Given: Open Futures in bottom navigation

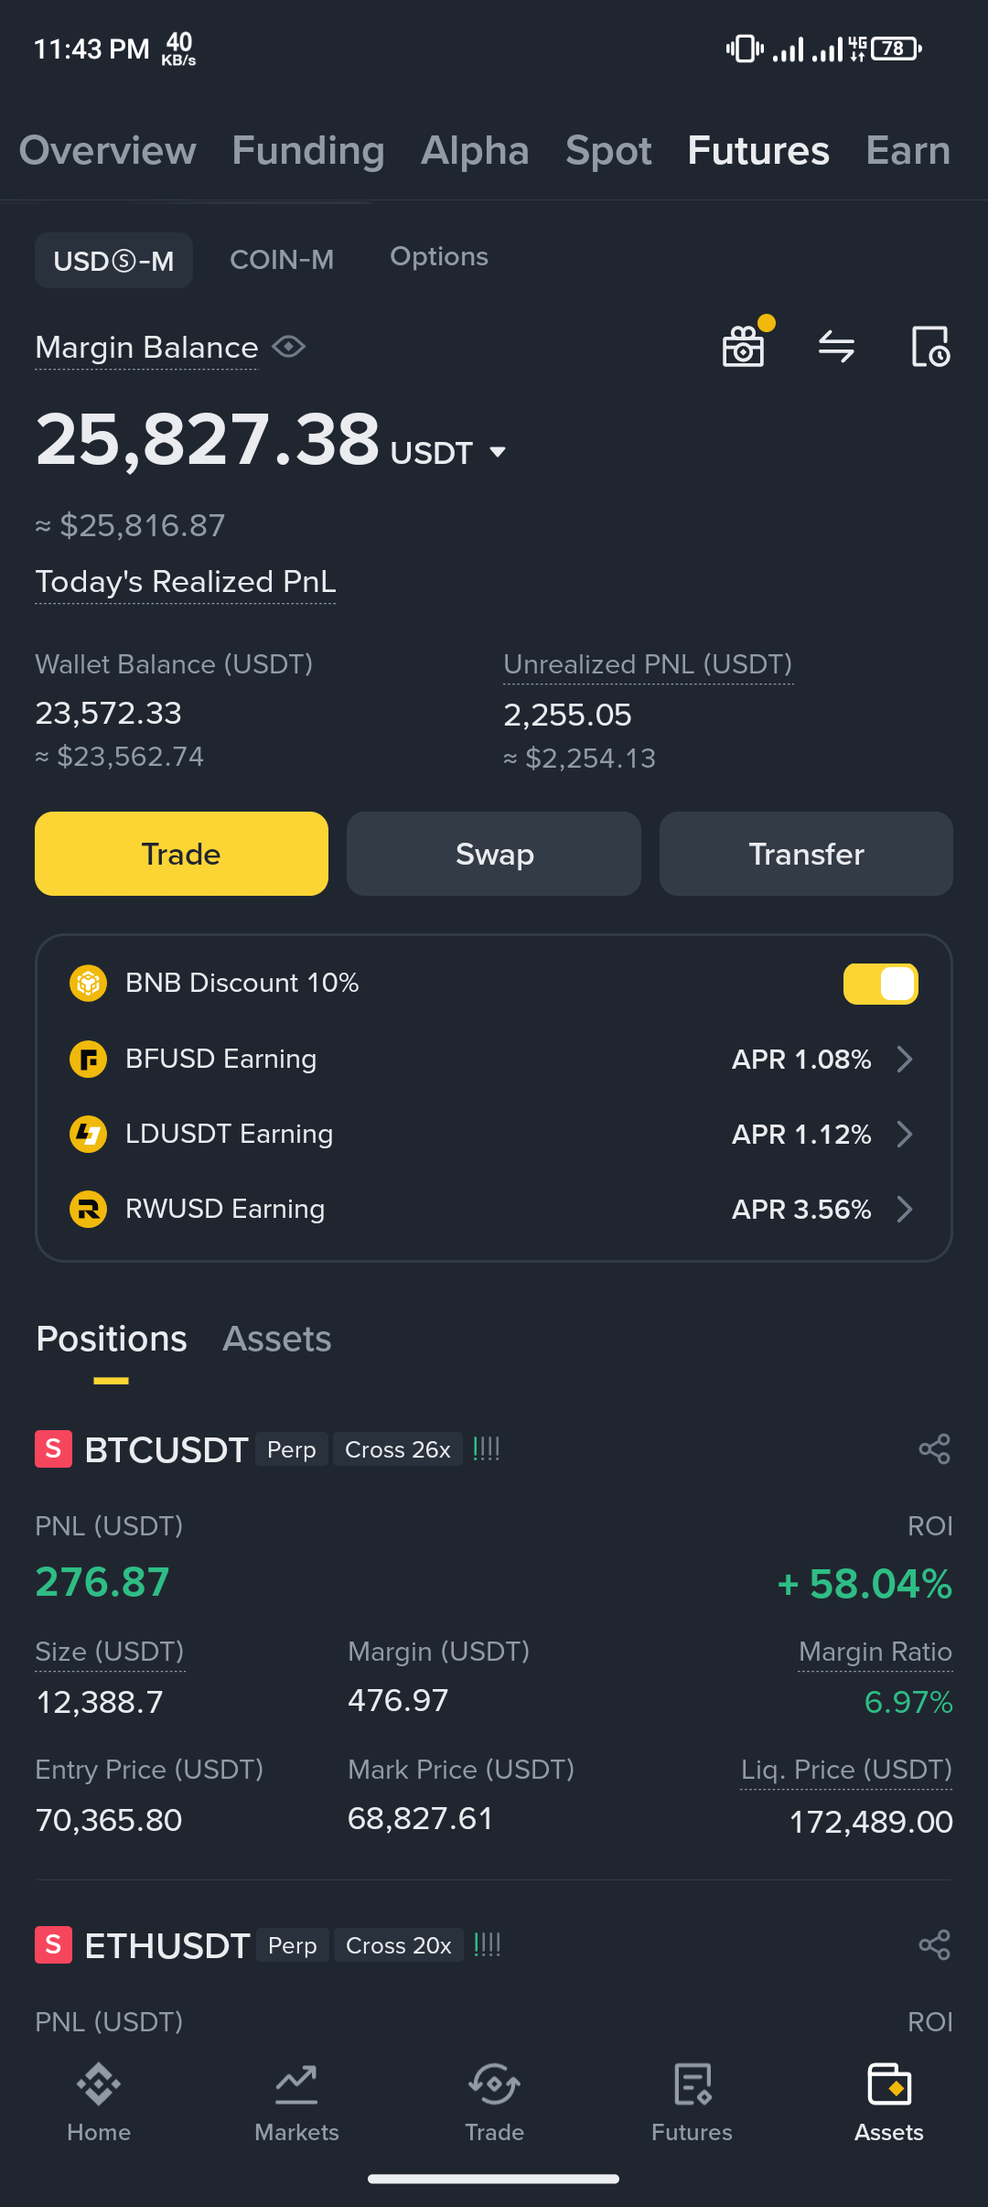Looking at the screenshot, I should tap(692, 2102).
